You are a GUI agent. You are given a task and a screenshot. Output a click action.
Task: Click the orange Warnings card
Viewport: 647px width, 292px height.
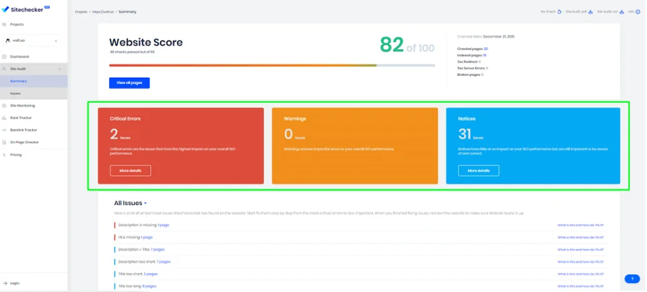[354, 146]
